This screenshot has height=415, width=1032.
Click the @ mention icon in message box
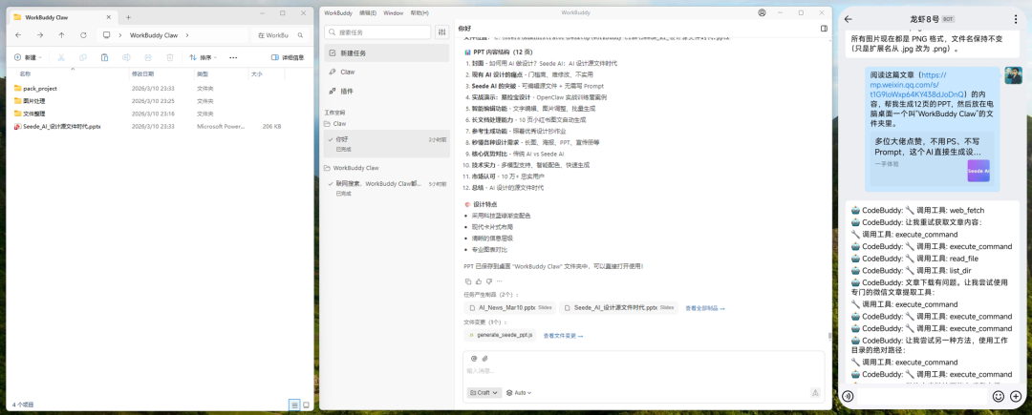pos(474,359)
